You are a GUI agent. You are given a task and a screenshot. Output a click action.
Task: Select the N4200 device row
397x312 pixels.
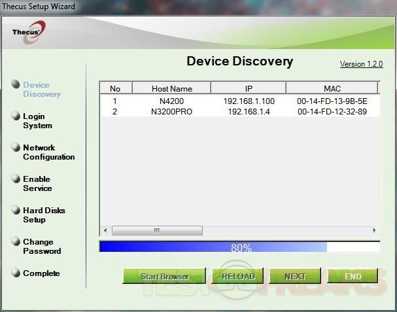(x=238, y=101)
